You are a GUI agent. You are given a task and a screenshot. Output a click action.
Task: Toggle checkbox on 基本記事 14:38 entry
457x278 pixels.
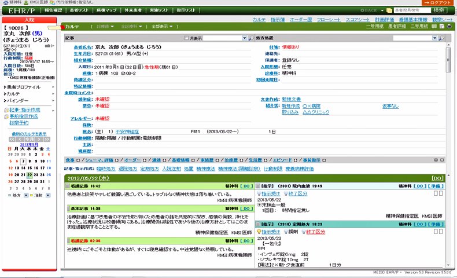(69, 209)
